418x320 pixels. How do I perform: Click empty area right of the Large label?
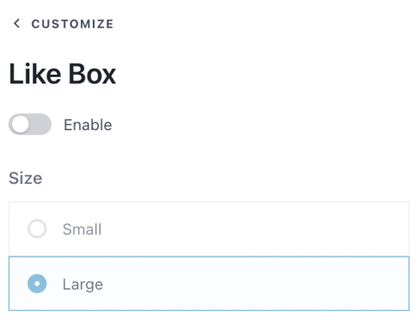pyautogui.click(x=253, y=283)
